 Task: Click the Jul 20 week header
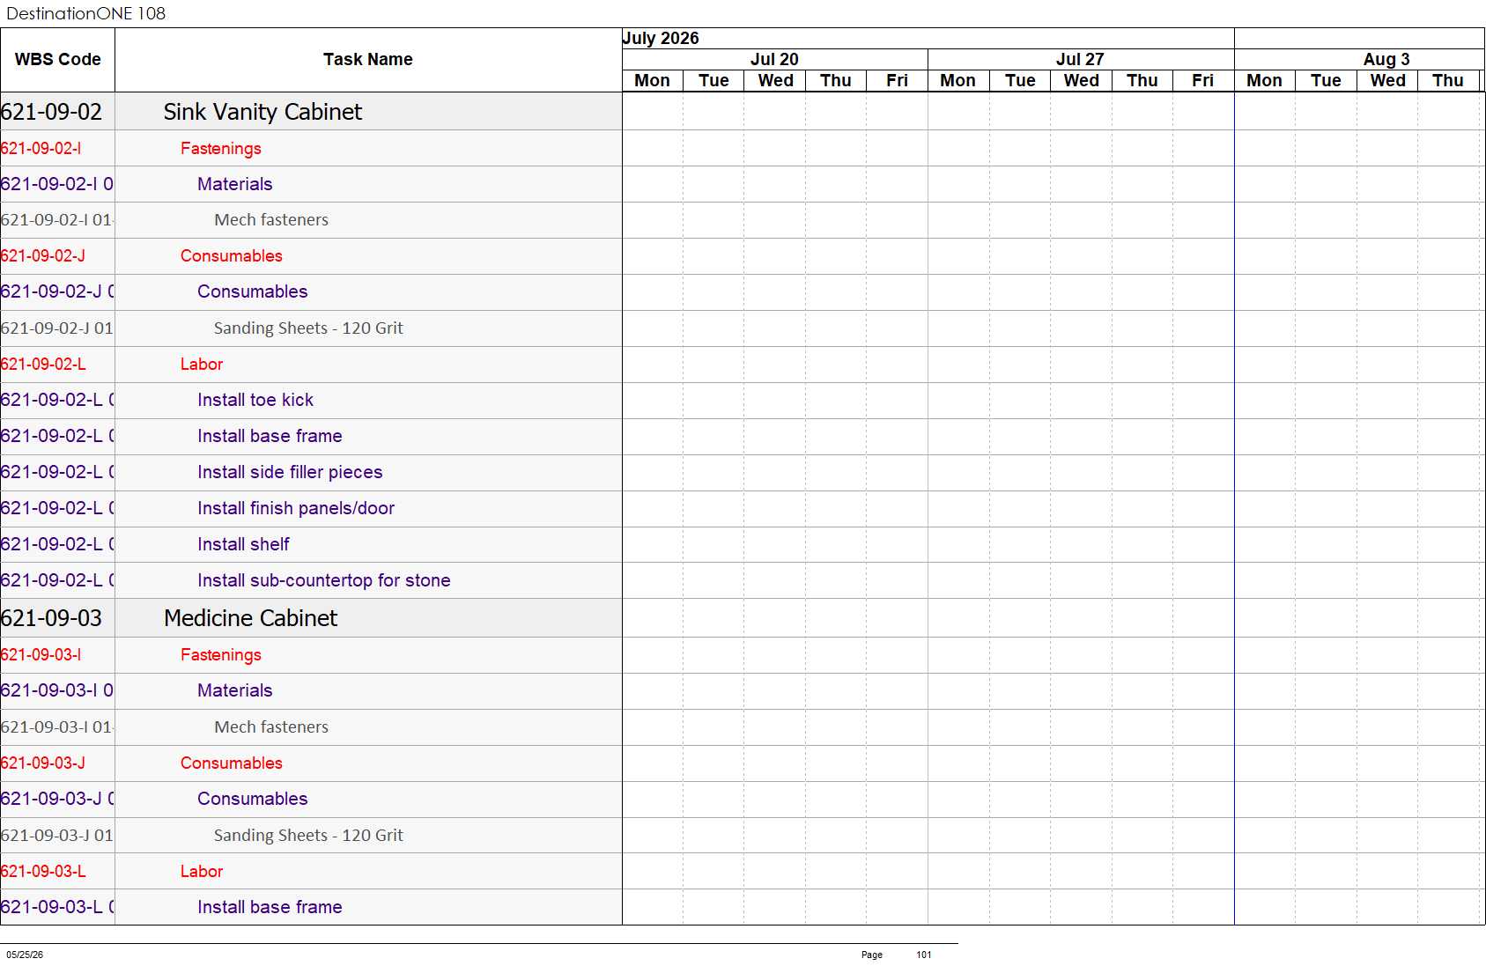[x=774, y=59]
